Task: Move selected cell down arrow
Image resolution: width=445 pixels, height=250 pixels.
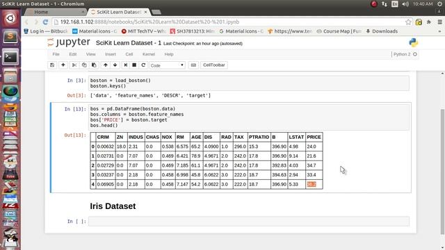Action: [115, 65]
